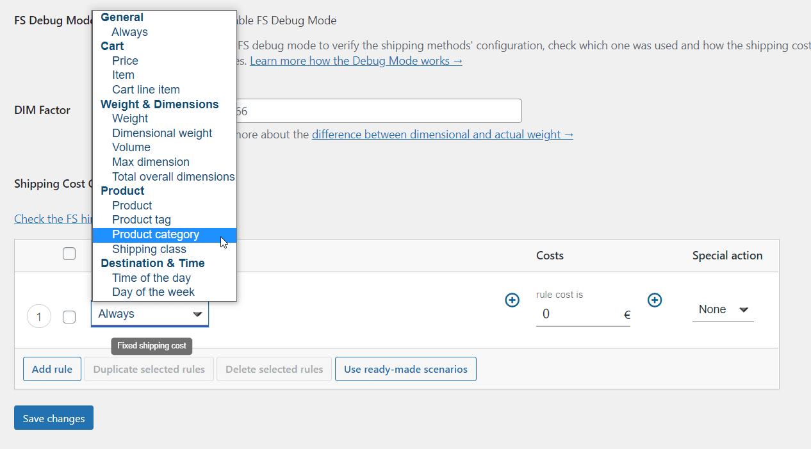
Task: Choose highlighted Product category option
Action: (165, 234)
